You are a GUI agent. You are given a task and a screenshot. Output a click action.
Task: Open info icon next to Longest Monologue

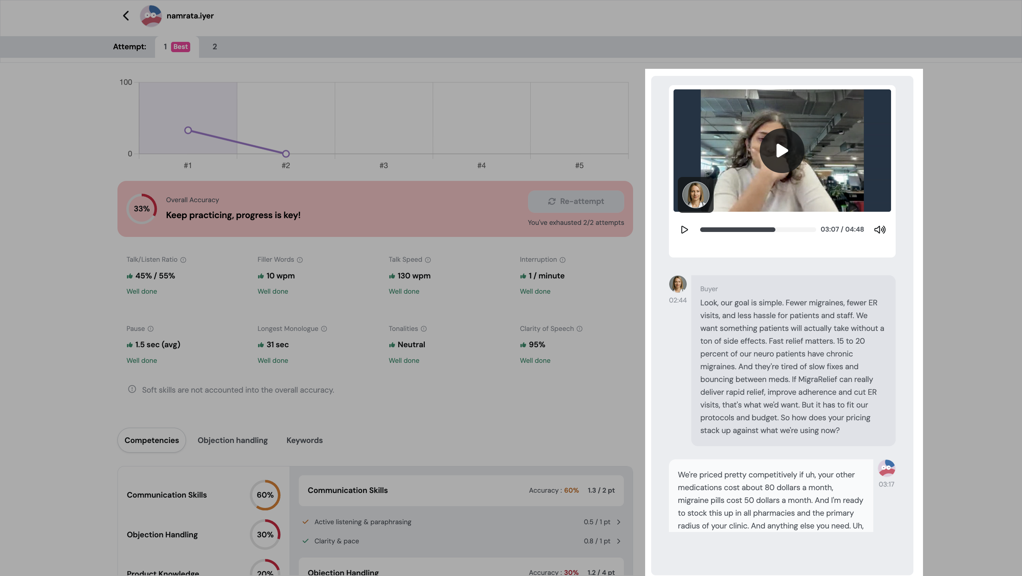[x=324, y=329]
